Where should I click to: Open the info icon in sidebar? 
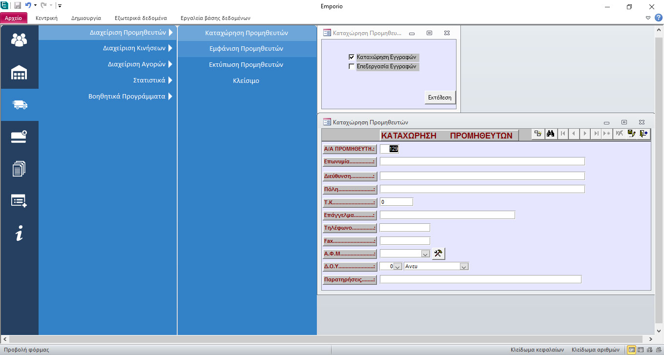[x=20, y=234]
